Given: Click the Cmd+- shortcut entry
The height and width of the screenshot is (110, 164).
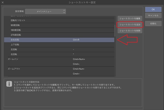Looking at the screenshot, I should pyautogui.click(x=76, y=74).
